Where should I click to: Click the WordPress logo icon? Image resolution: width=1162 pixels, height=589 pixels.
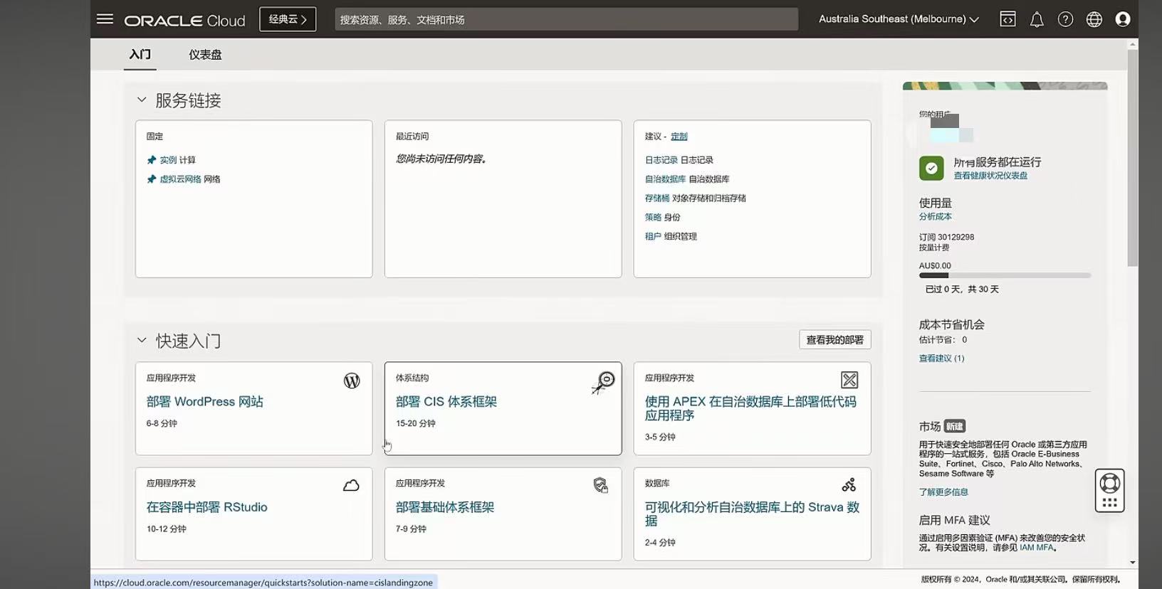coord(352,381)
